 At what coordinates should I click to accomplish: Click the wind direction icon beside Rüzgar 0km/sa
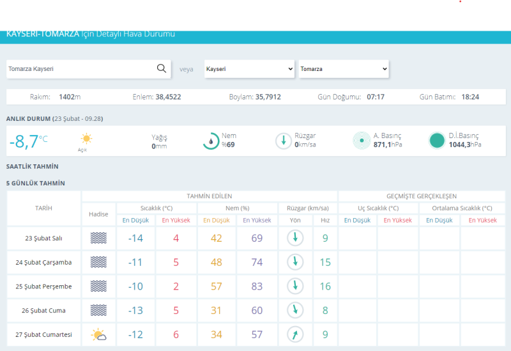283,141
